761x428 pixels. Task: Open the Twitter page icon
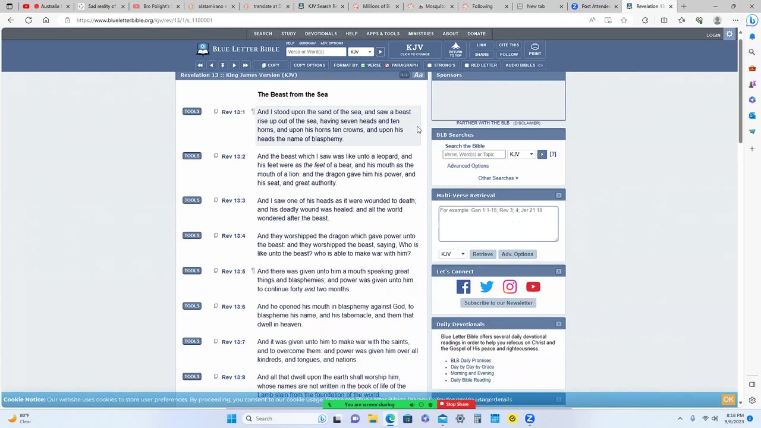486,287
